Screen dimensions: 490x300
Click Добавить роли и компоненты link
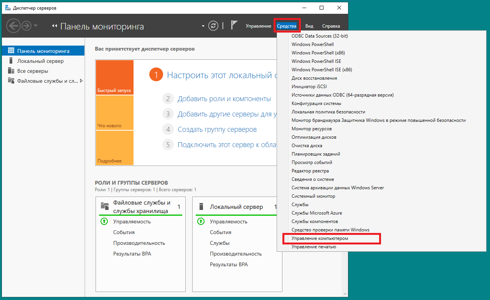tap(224, 99)
